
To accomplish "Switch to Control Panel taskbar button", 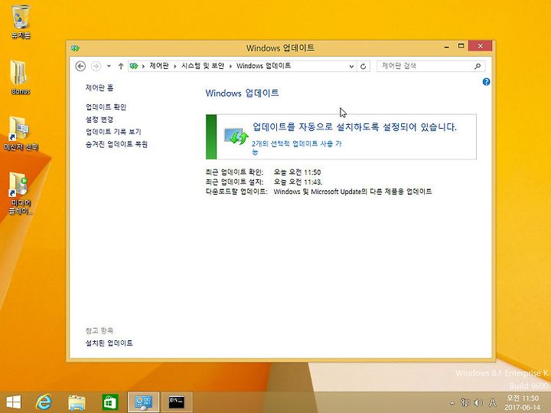I will 143,402.
